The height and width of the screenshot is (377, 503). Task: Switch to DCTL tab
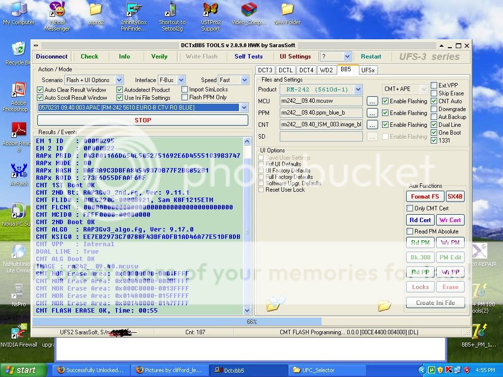coord(286,70)
